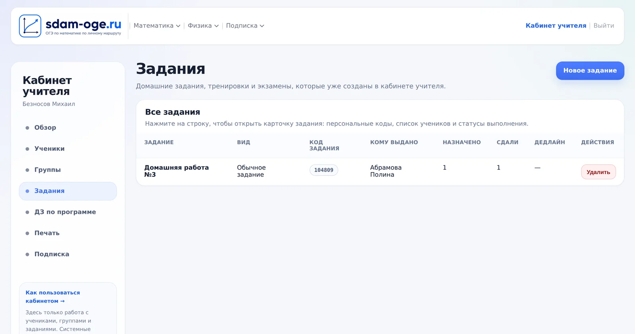Select Задания in the sidebar
This screenshot has height=334, width=635.
68,191
